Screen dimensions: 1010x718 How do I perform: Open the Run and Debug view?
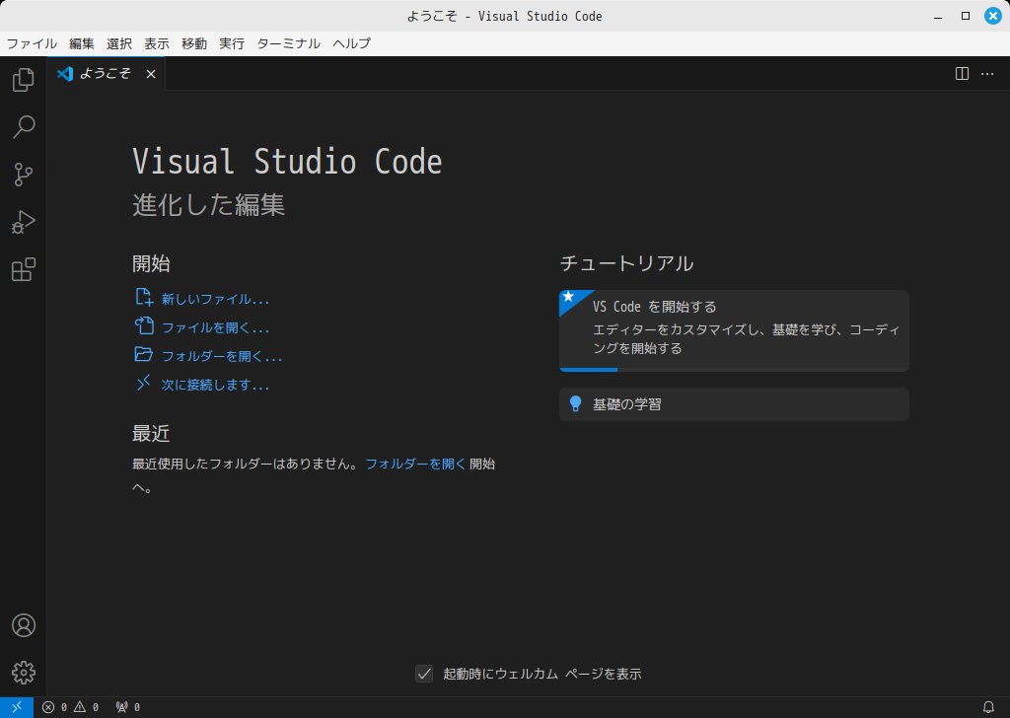point(23,223)
